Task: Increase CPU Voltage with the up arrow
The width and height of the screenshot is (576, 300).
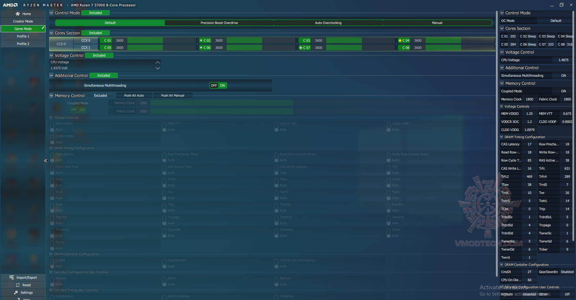Action: [157, 62]
